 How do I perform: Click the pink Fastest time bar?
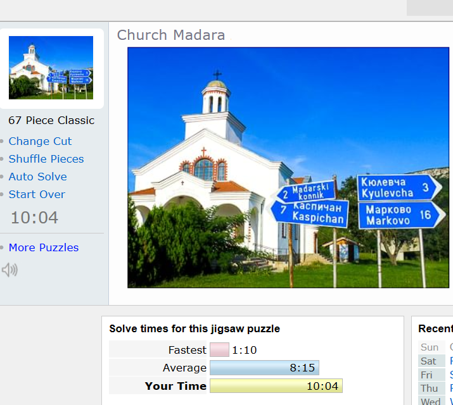click(x=220, y=350)
